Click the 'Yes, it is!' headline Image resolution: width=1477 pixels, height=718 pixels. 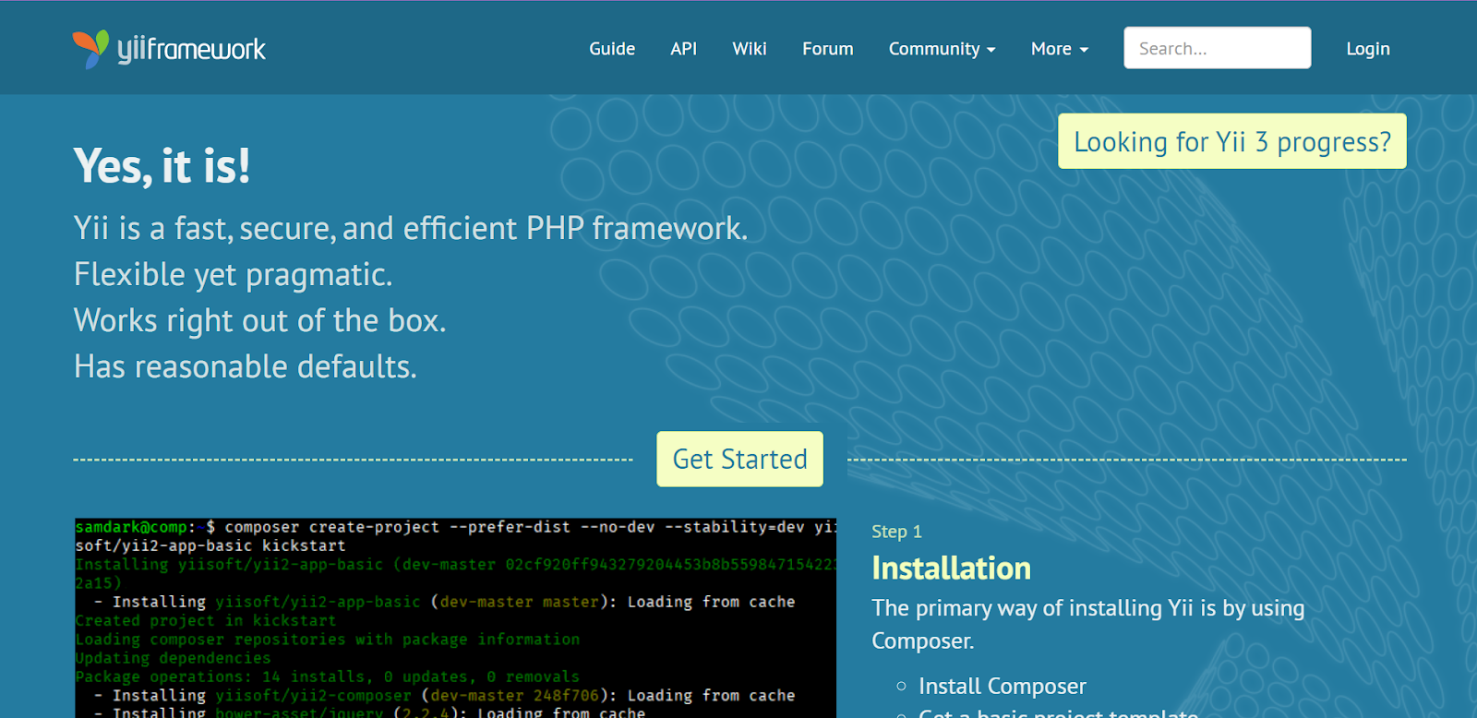coord(162,166)
